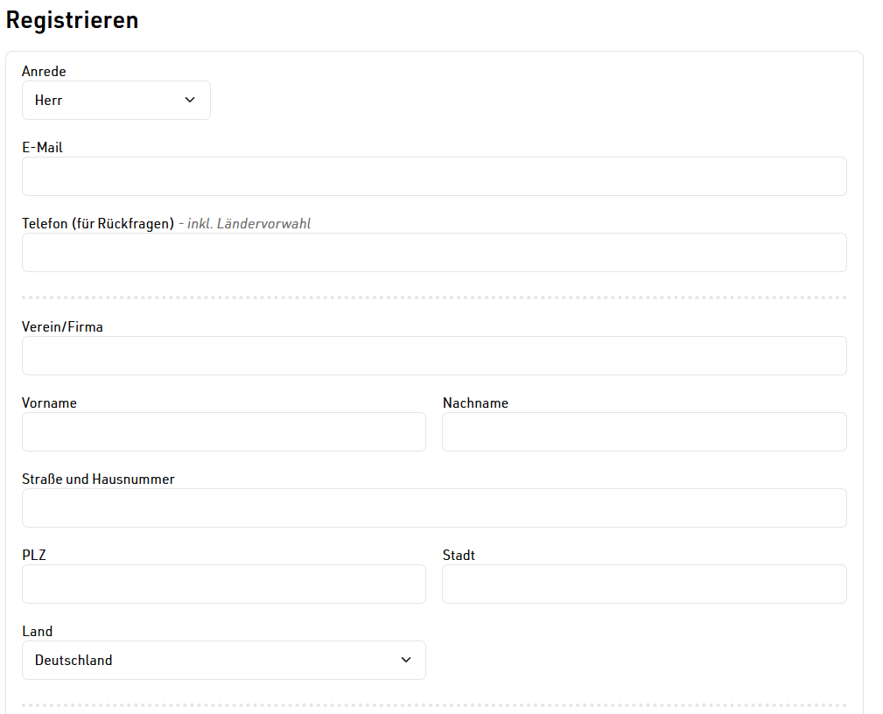Focus the Straße und Hausnummer field
This screenshot has height=714, width=883.
point(434,508)
